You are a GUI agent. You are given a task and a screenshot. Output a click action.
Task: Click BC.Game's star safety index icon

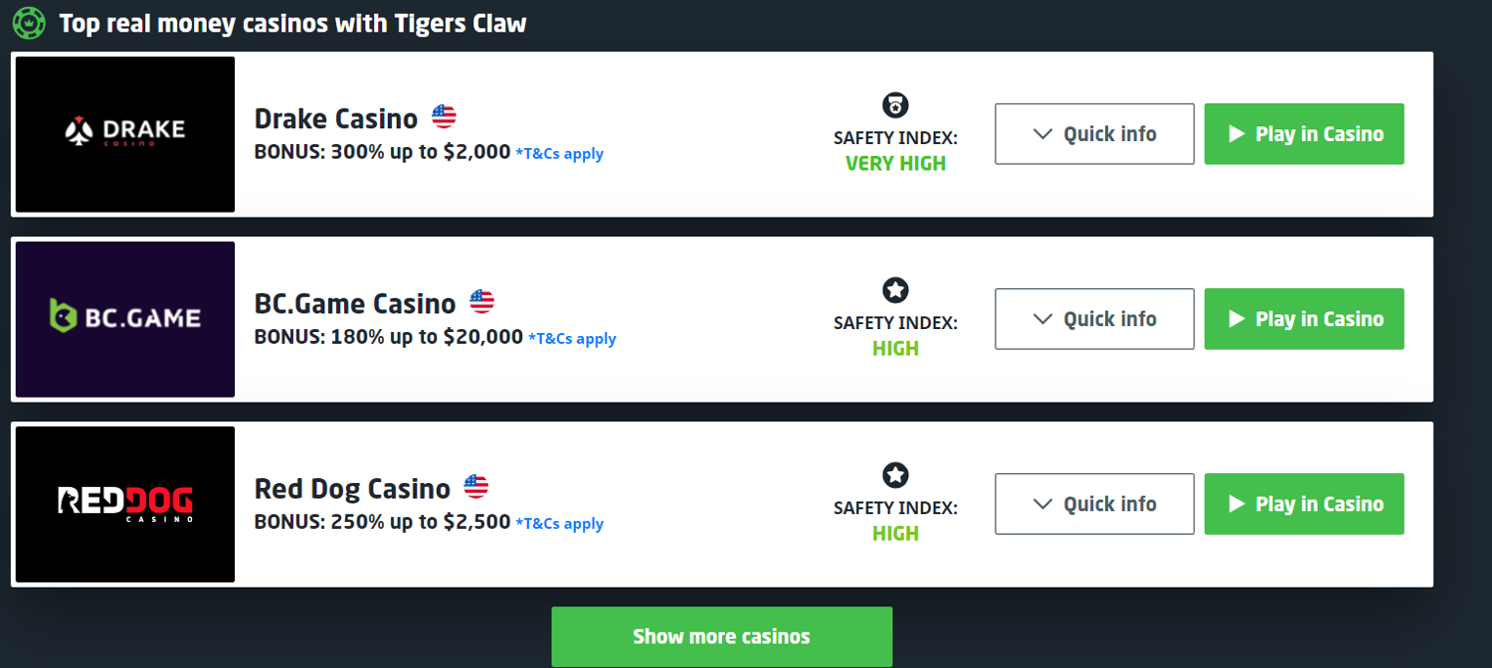click(895, 290)
